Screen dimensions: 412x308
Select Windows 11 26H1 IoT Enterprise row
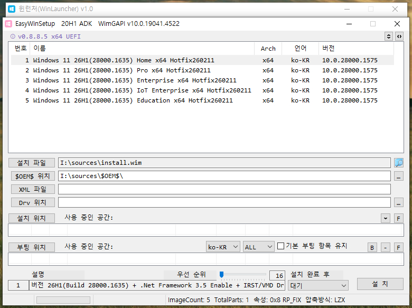tap(202, 90)
